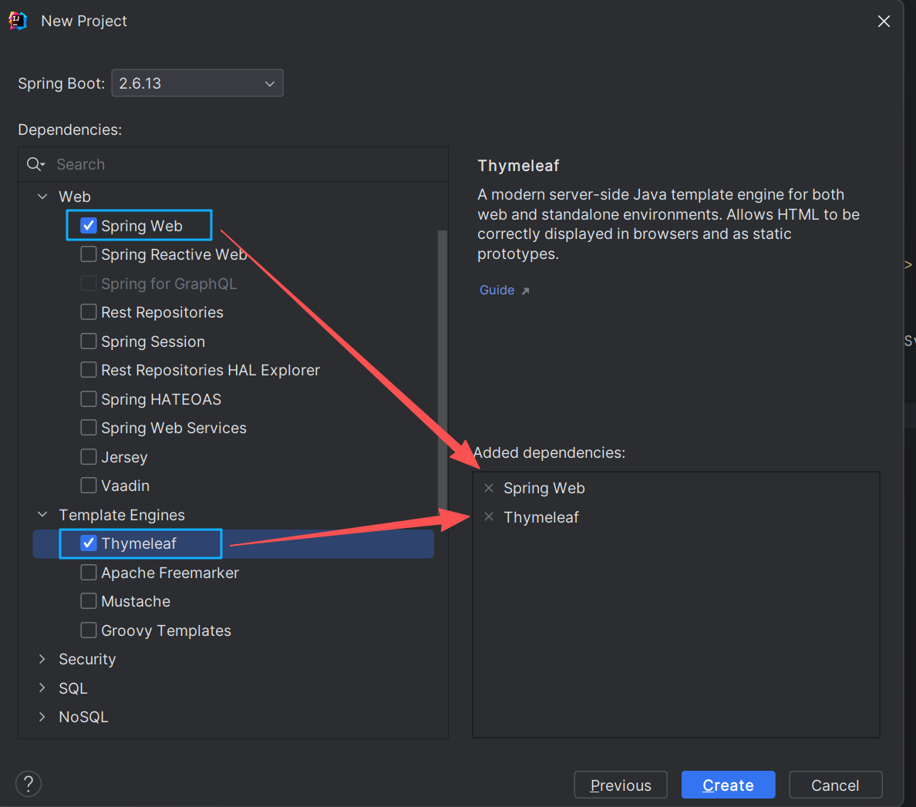Select the Spring Web Services checkbox

(x=88, y=428)
